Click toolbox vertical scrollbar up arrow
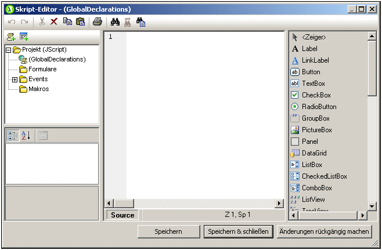382x250 pixels. coord(372,37)
